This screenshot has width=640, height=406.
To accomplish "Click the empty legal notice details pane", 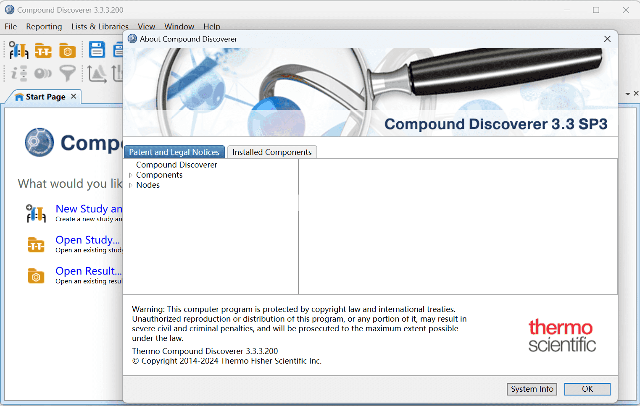I will point(458,227).
